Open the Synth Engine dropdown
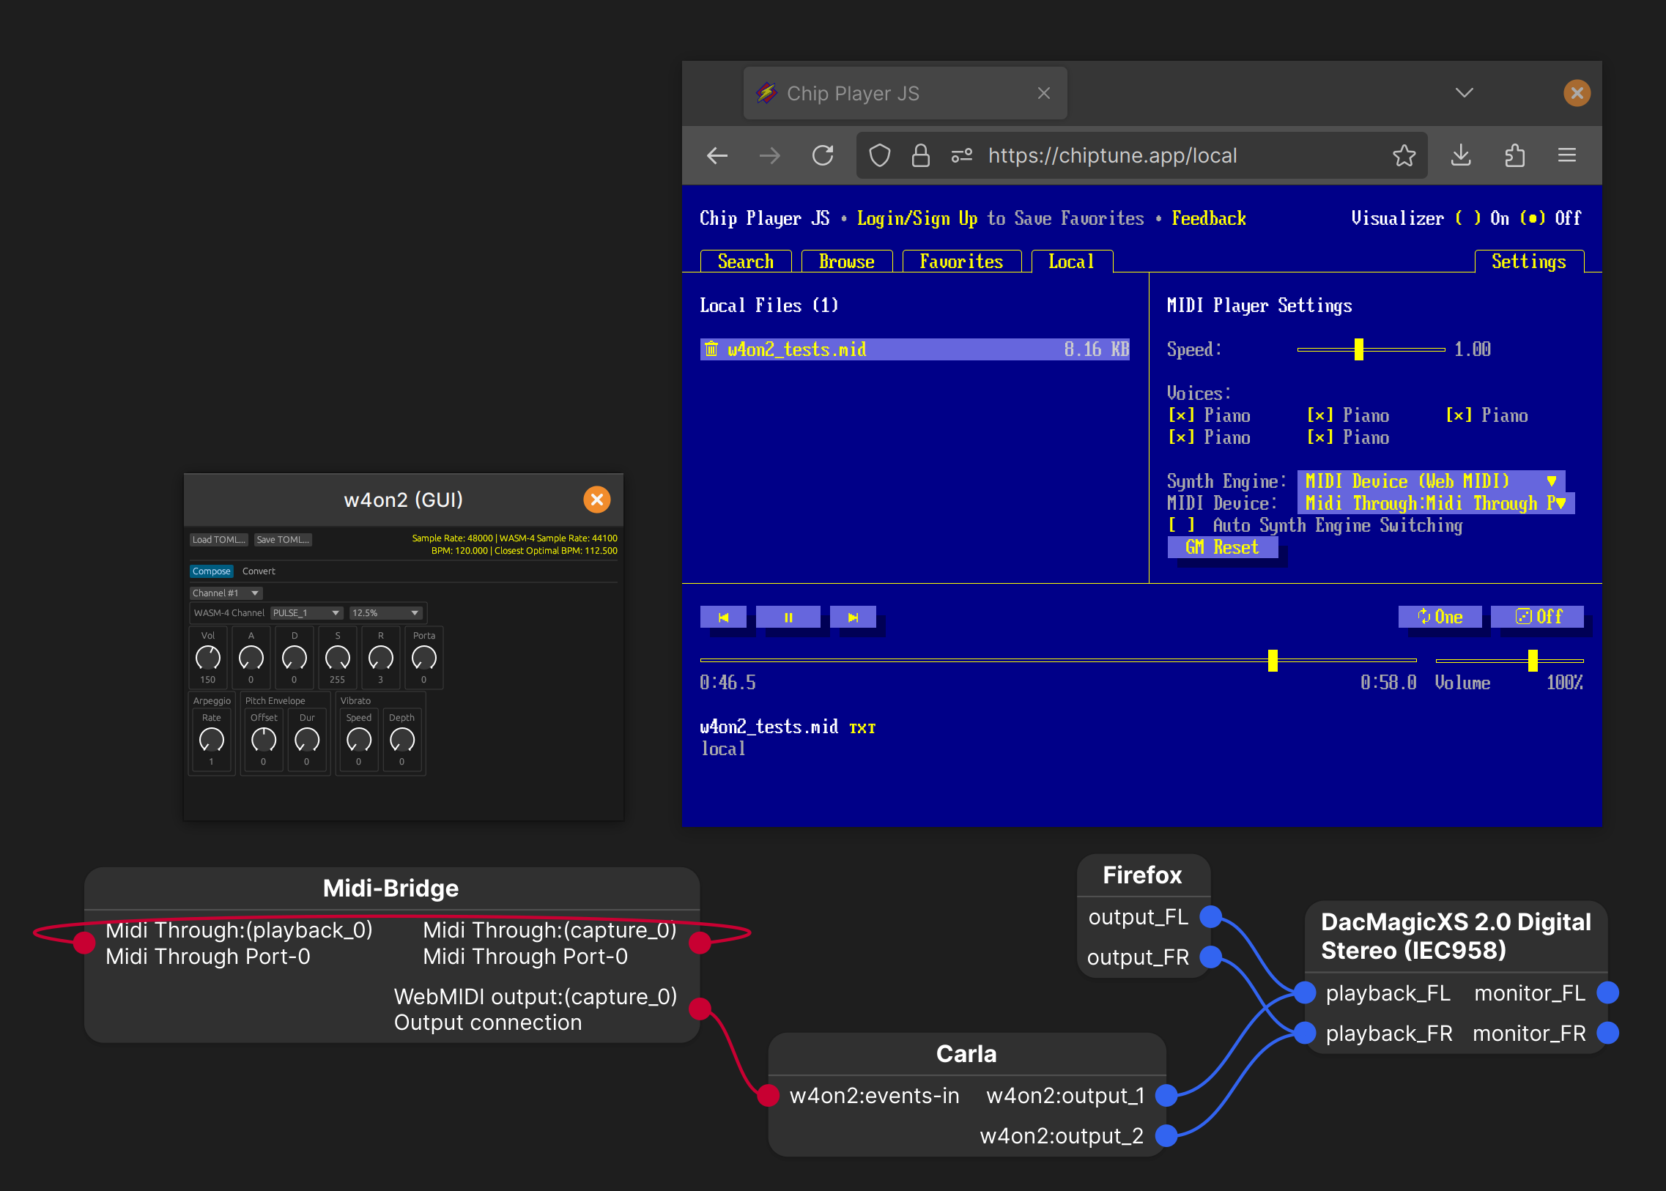Image resolution: width=1666 pixels, height=1191 pixels. 1430,481
